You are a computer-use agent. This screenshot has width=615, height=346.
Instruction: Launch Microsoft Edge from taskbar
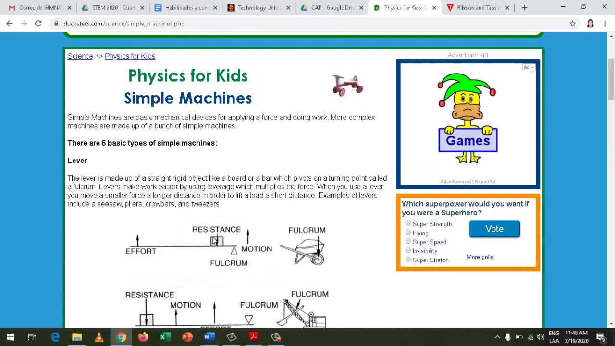[55, 337]
